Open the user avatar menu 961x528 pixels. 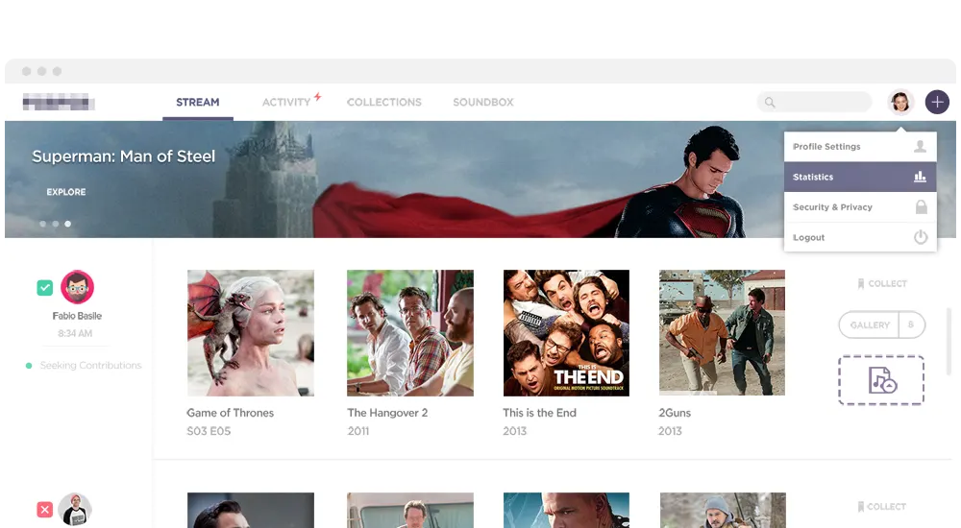[900, 103]
